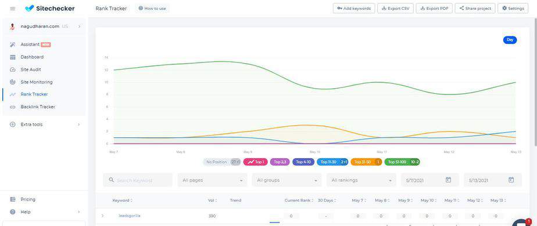Open calendar for end date 5/13/2021

point(511,180)
